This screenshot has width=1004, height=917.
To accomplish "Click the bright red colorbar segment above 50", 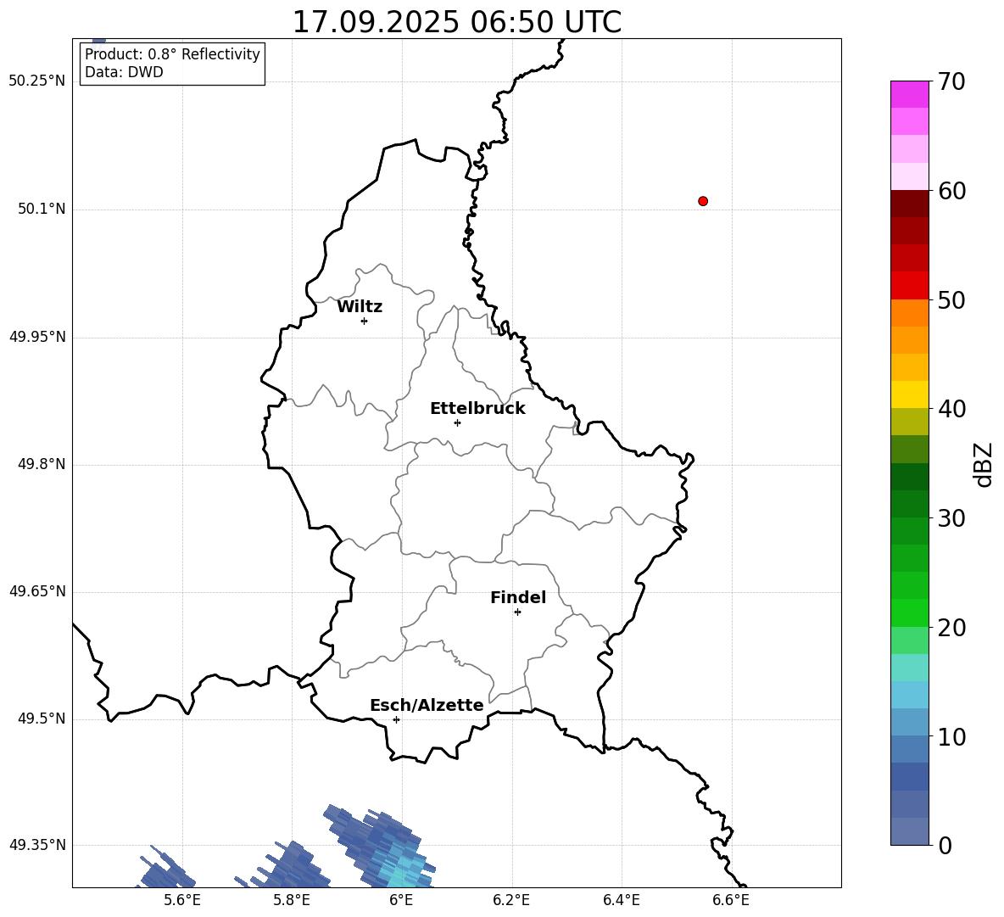I will coord(909,286).
